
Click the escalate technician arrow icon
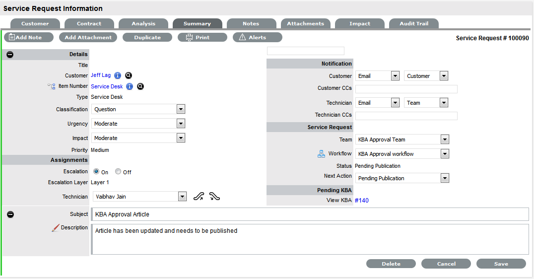click(x=199, y=197)
